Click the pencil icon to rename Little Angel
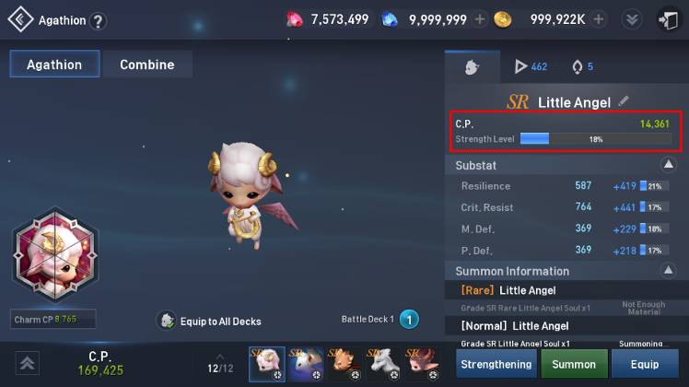Screen dimensions: 689x387 pyautogui.click(x=623, y=101)
